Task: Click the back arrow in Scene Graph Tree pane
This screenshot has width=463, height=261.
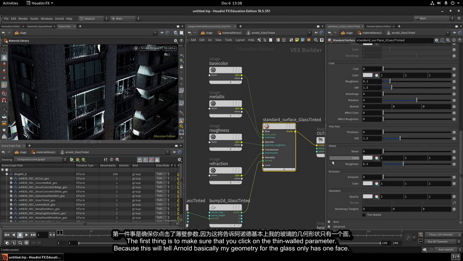Action: (x=3, y=152)
